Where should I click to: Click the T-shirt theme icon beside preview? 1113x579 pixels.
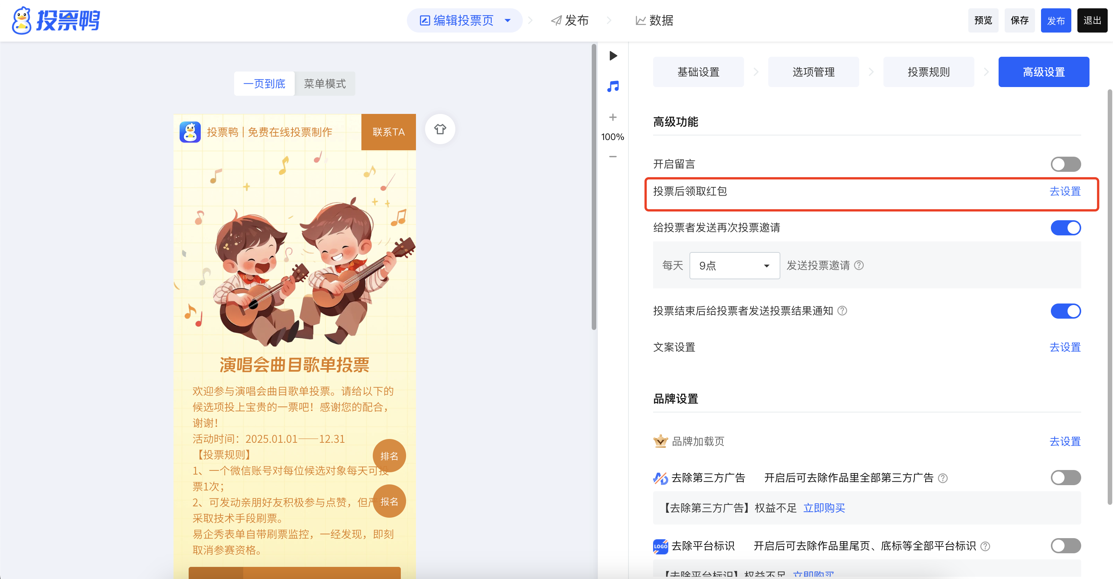point(440,129)
